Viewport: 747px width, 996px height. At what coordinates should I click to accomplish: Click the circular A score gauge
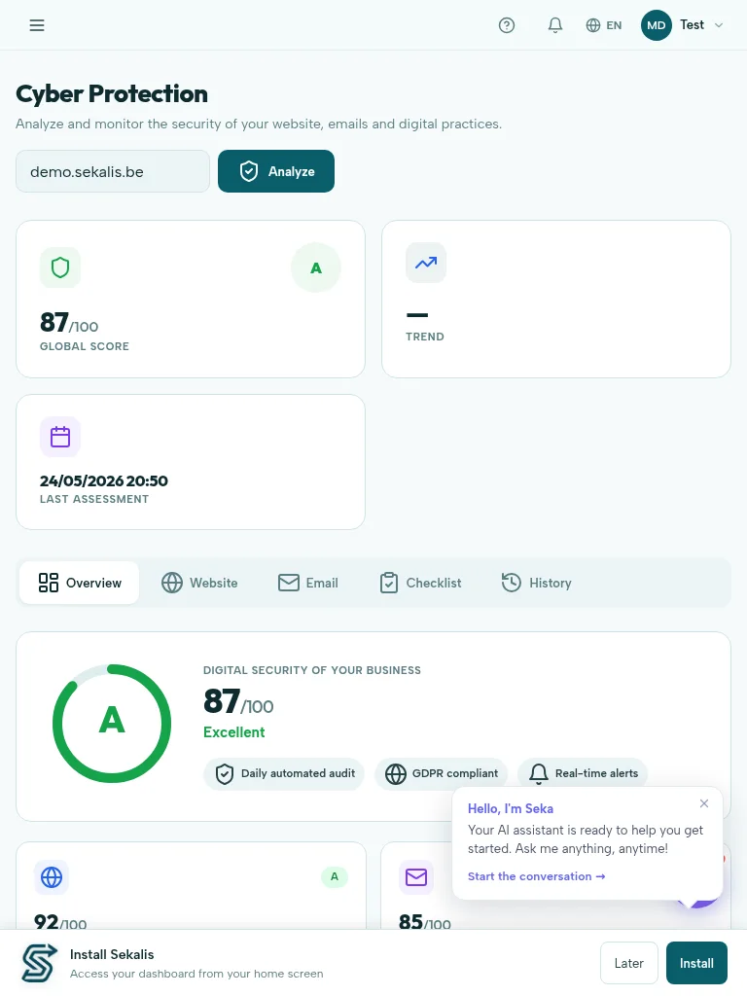(x=112, y=724)
